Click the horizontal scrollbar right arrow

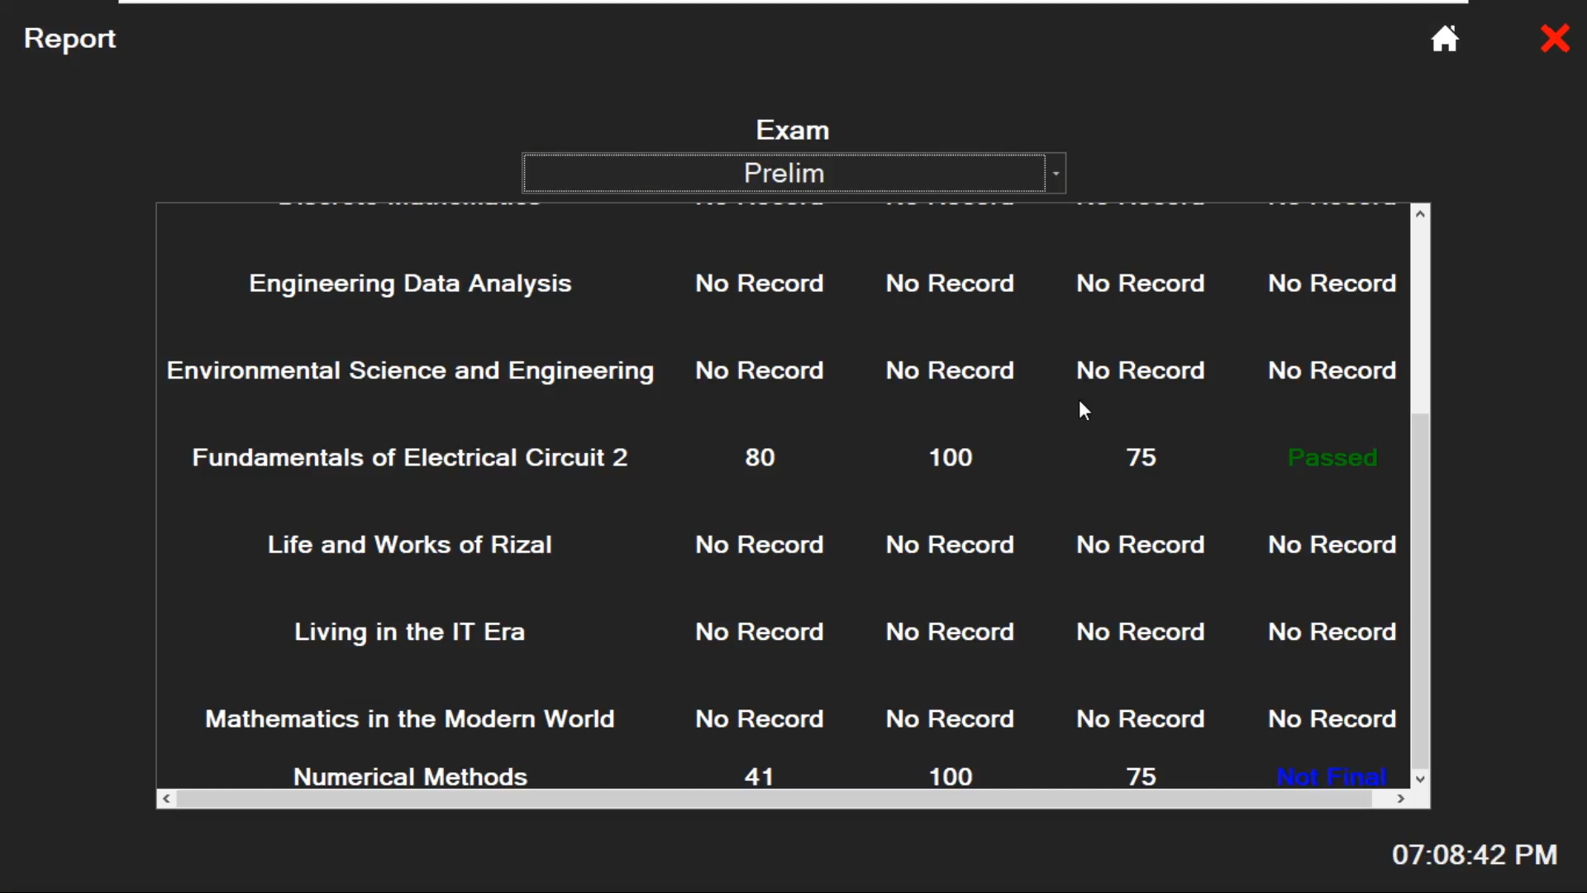point(1400,798)
